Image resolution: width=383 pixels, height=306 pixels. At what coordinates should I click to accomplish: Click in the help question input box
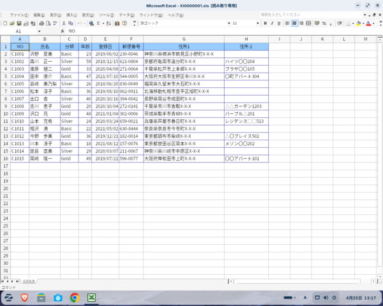311,15
